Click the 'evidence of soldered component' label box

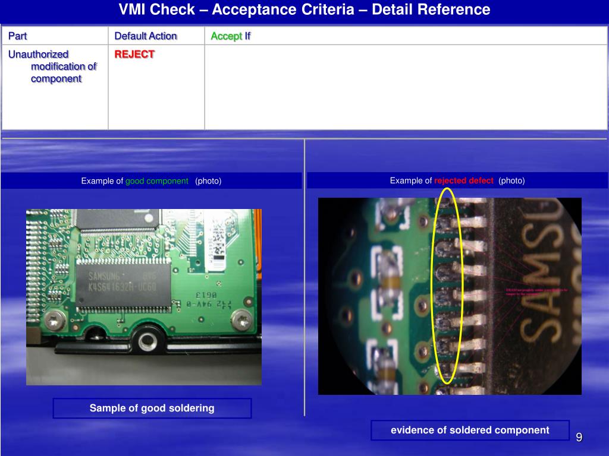470,430
